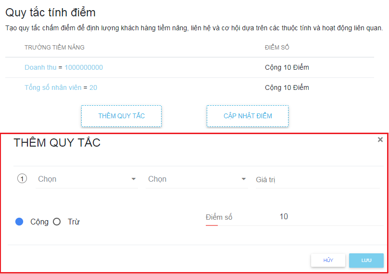The height and width of the screenshot is (274, 389).
Task: Select the Trừ radio button
Action: [x=57, y=222]
